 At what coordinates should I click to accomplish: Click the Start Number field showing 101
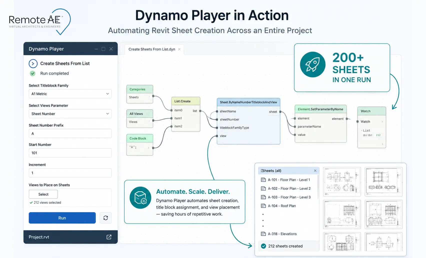(70, 153)
